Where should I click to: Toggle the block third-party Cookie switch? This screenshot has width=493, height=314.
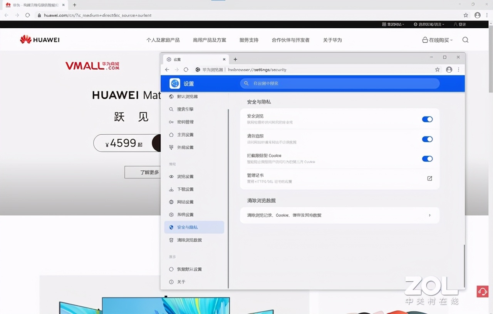tap(427, 159)
